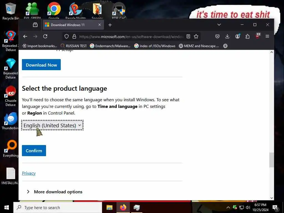The width and height of the screenshot is (284, 213).
Task: Click page scrollbar down arrow
Action: point(272,198)
